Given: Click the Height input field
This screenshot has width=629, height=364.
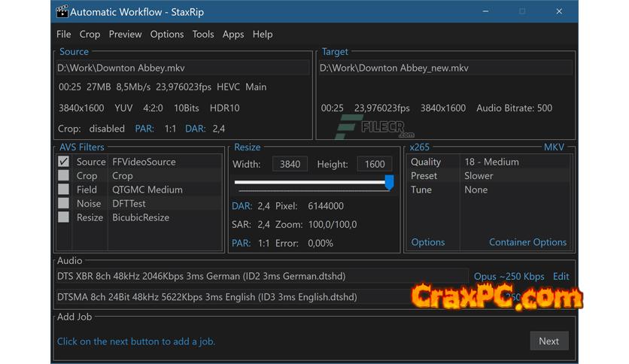Looking at the screenshot, I should pyautogui.click(x=374, y=164).
